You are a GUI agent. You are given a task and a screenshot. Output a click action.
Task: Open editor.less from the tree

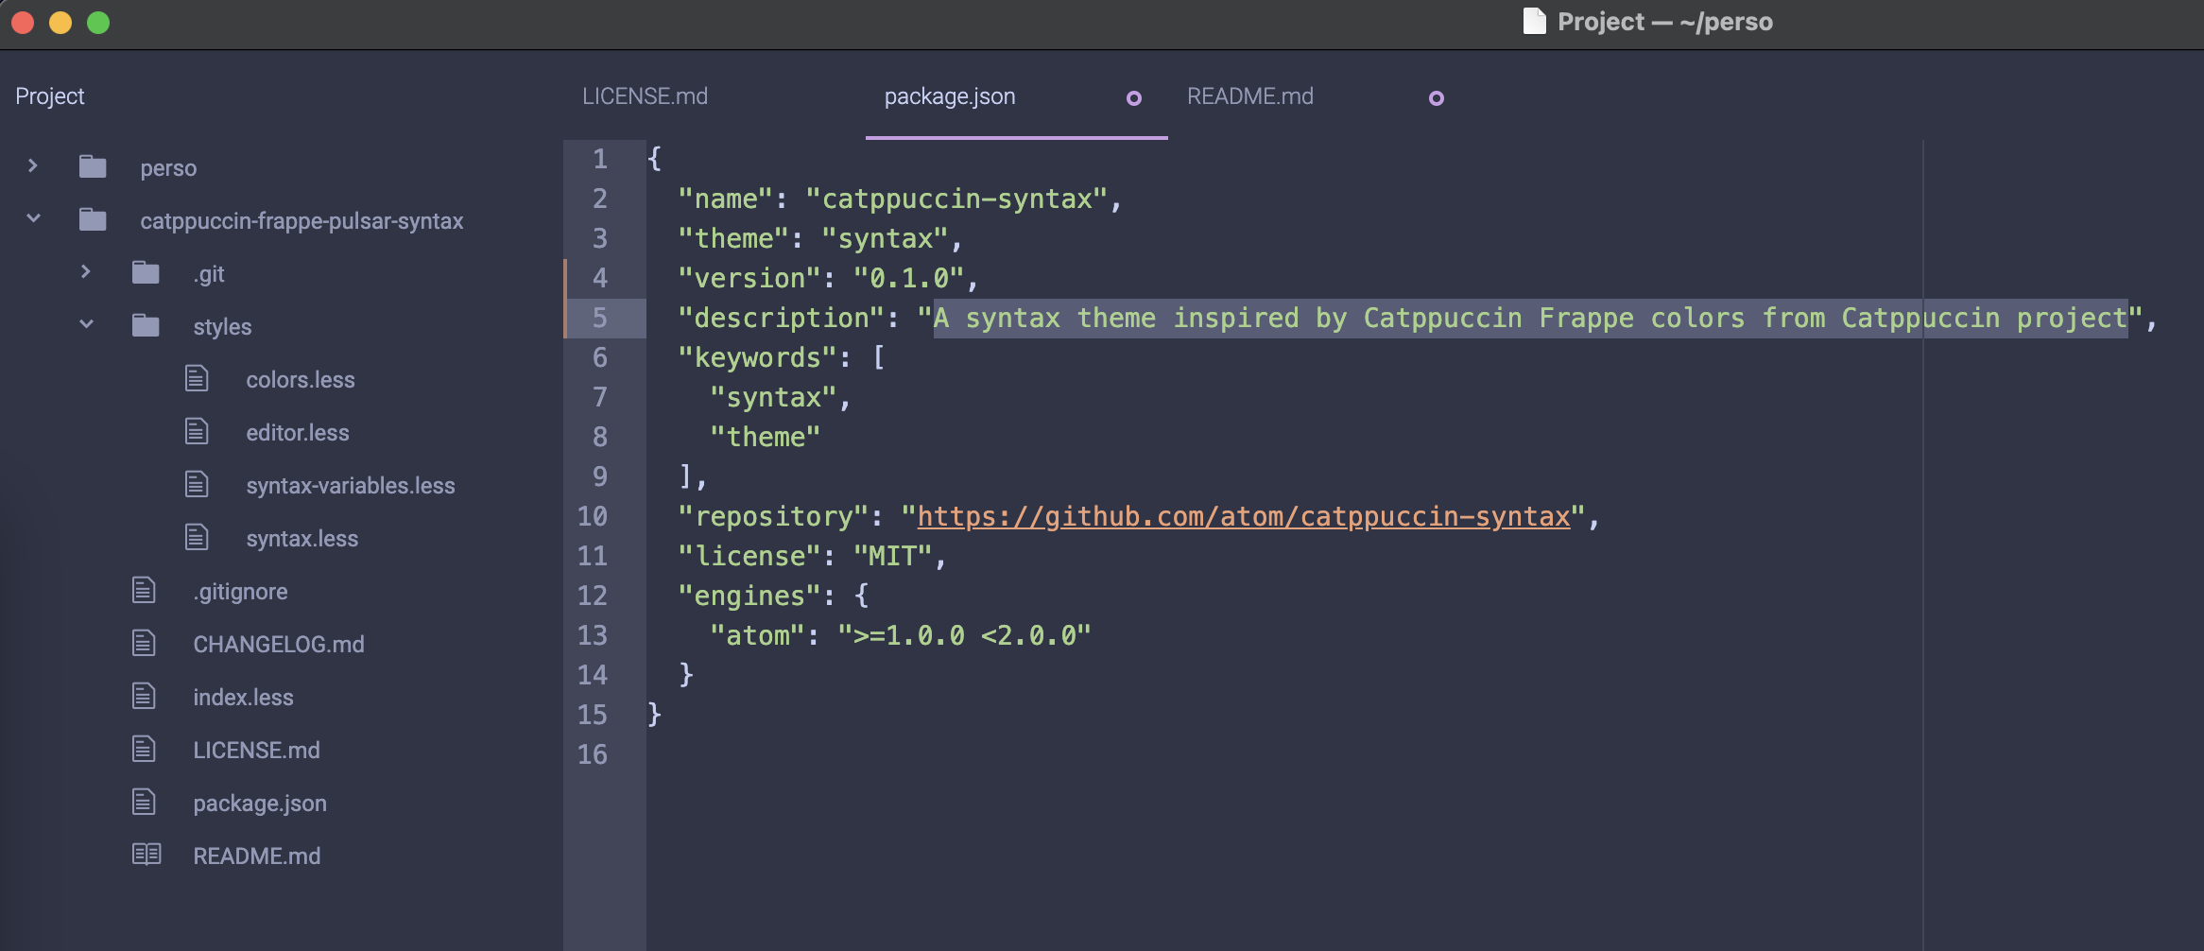click(x=298, y=433)
